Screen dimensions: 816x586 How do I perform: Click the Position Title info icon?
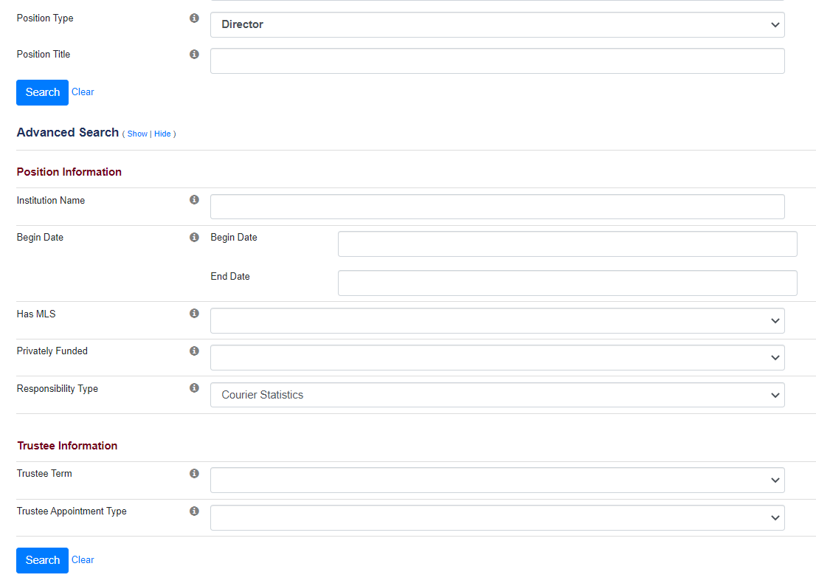pyautogui.click(x=194, y=54)
